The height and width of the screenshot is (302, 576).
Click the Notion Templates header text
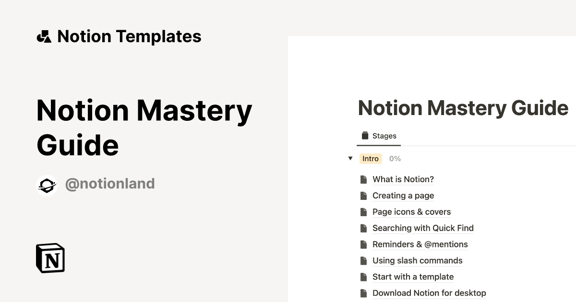click(x=129, y=36)
